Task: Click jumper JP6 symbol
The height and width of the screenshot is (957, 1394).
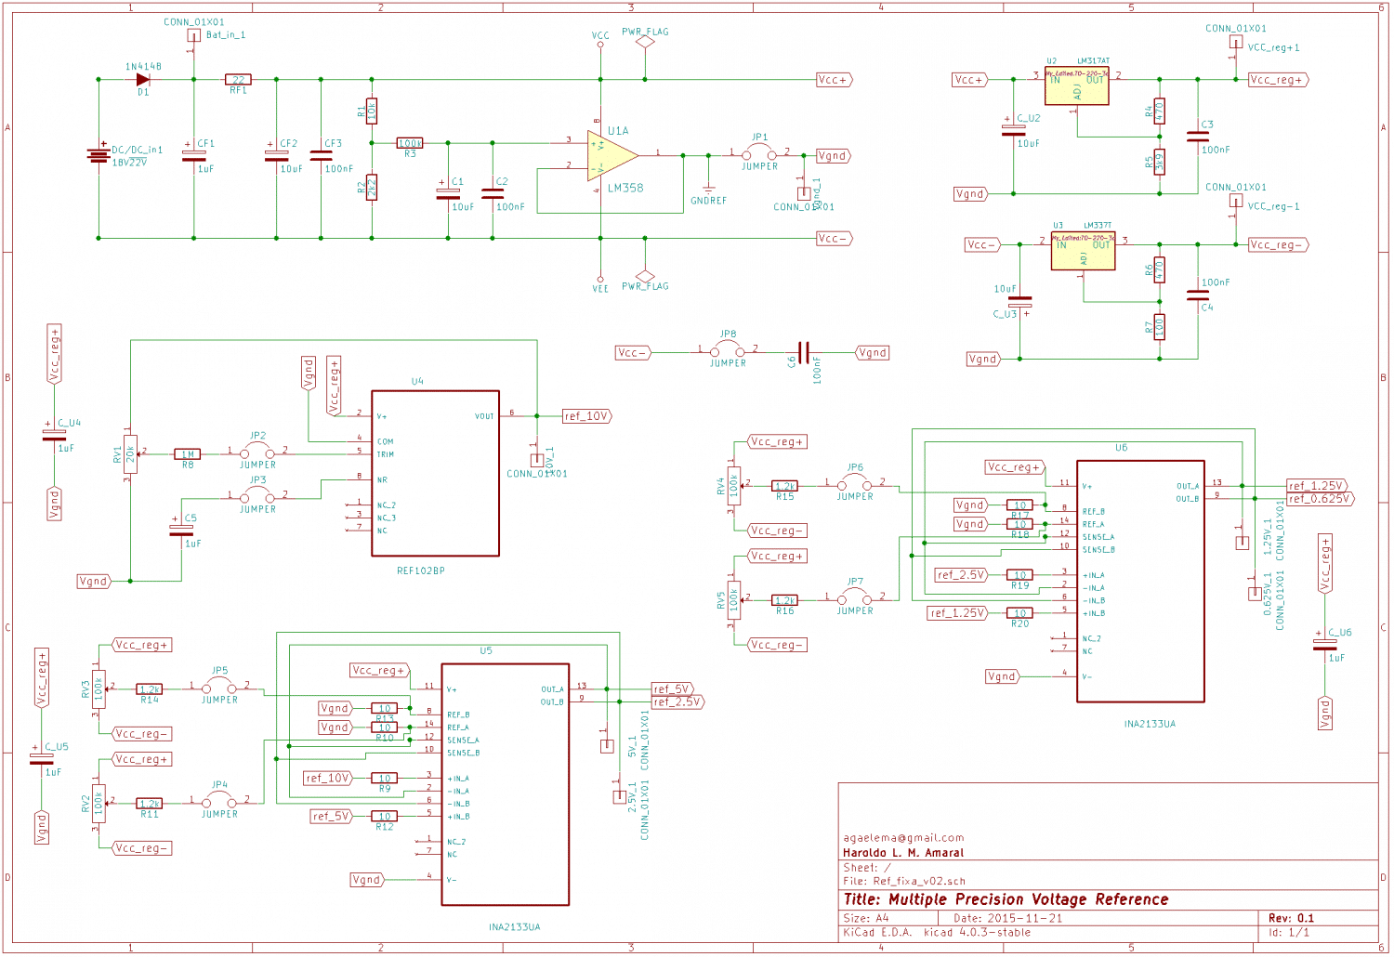Action: point(855,482)
